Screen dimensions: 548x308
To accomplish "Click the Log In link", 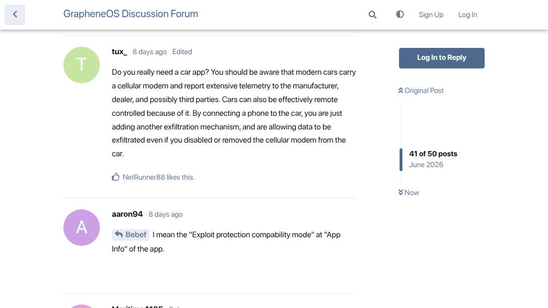I will (x=468, y=15).
